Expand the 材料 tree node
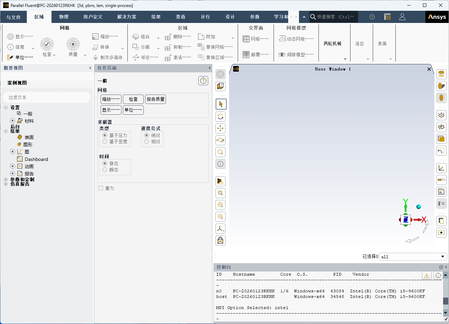449x324 pixels. coord(12,121)
